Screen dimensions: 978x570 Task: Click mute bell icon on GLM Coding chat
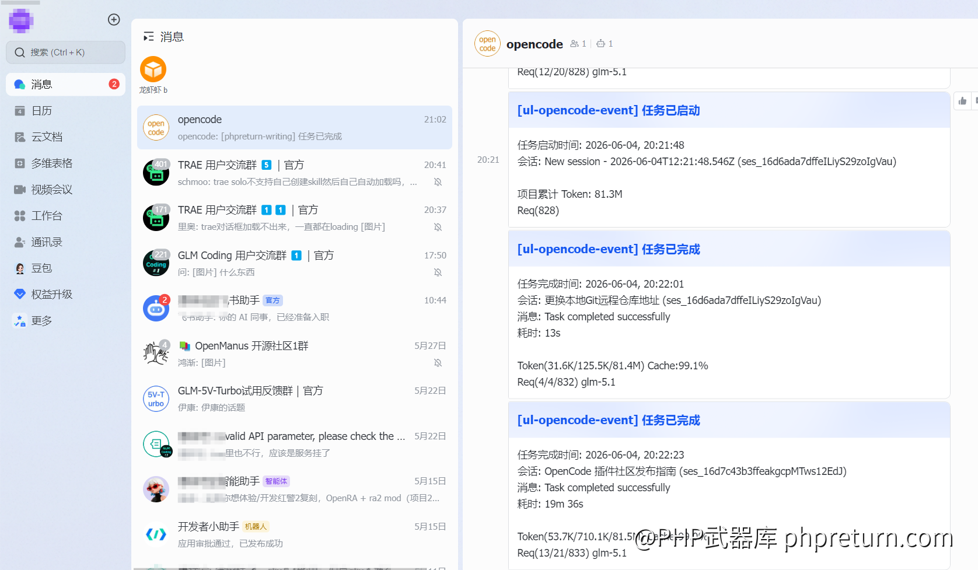[x=438, y=272]
